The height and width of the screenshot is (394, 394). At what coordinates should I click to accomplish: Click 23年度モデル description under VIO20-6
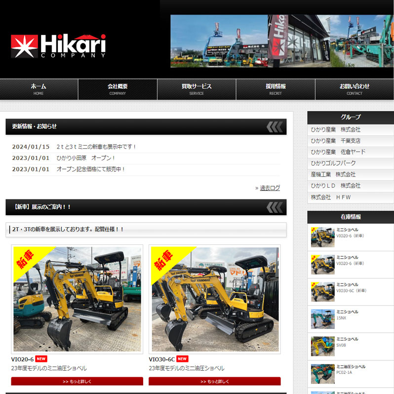coord(49,368)
